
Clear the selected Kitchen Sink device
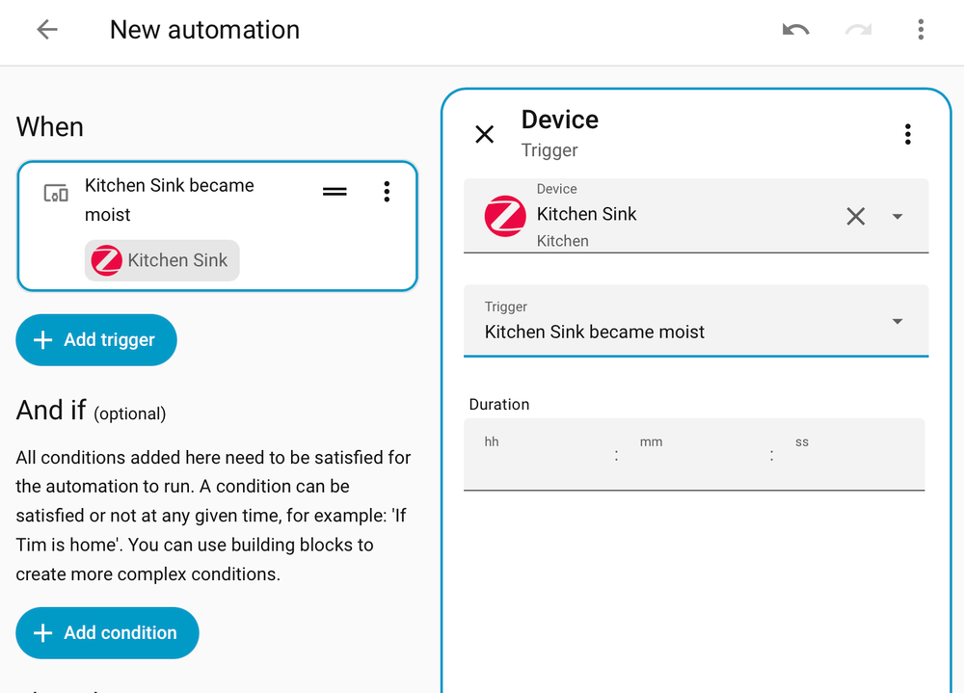pyautogui.click(x=855, y=217)
